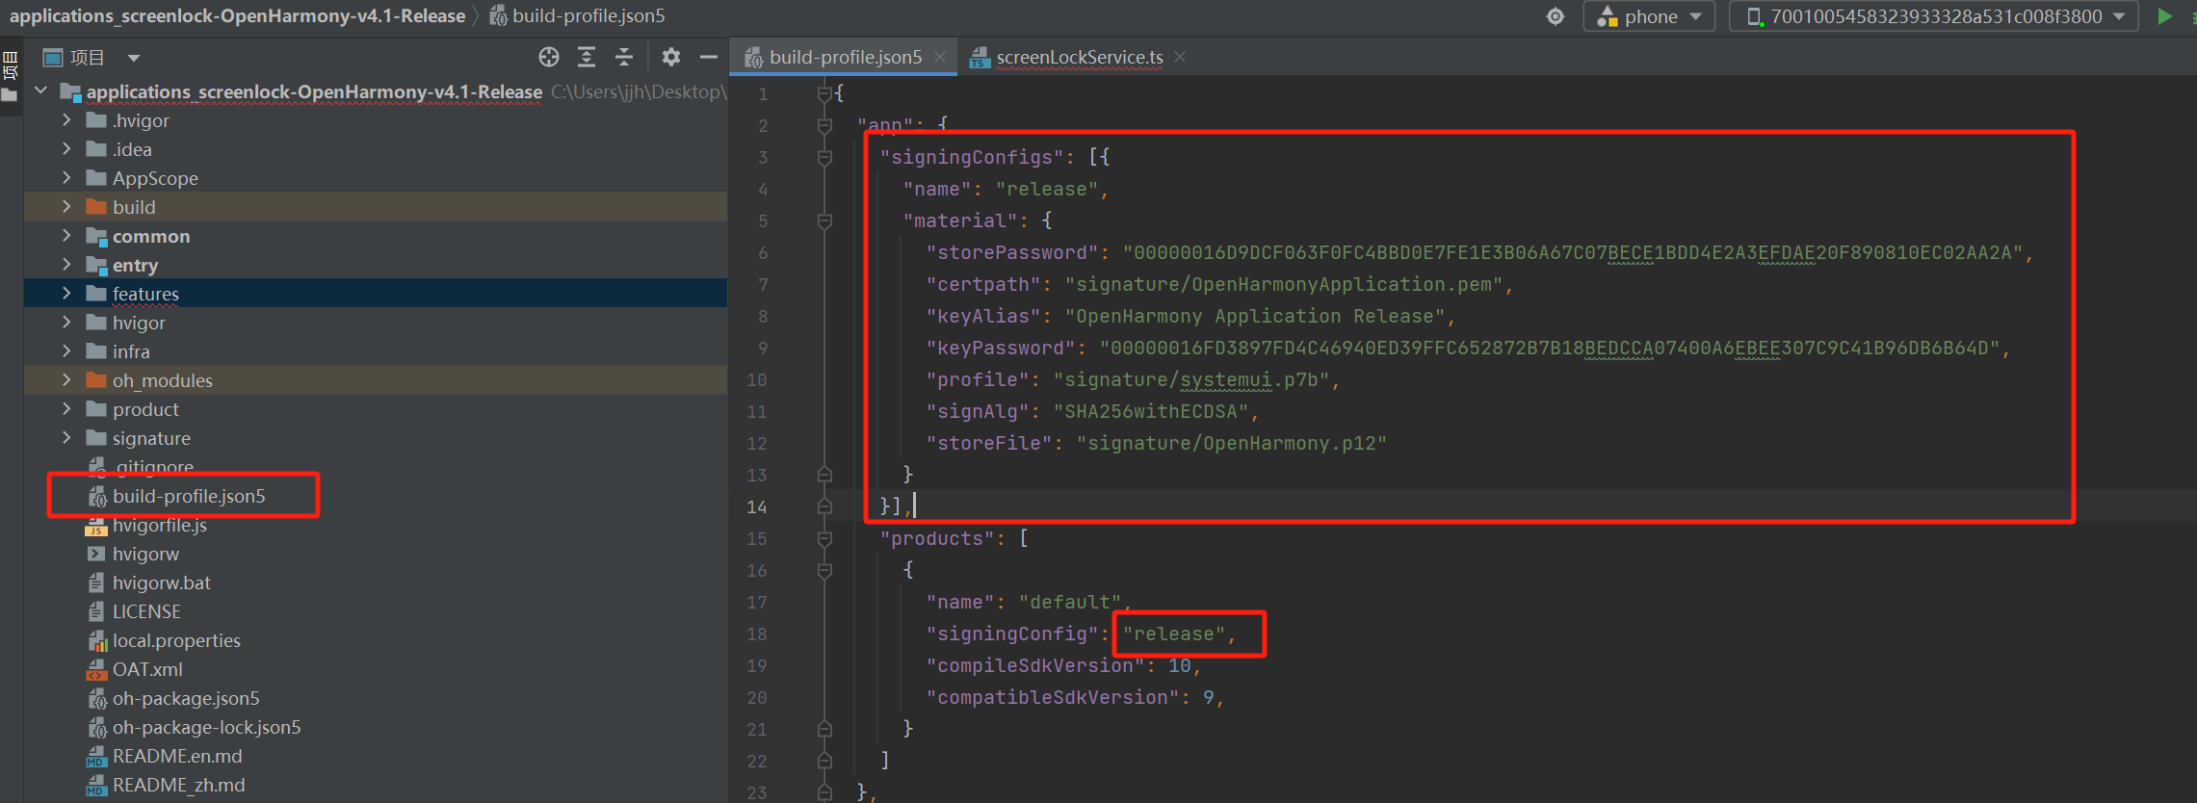2197x803 pixels.
Task: Click line number 14 in gutter
Action: [757, 506]
